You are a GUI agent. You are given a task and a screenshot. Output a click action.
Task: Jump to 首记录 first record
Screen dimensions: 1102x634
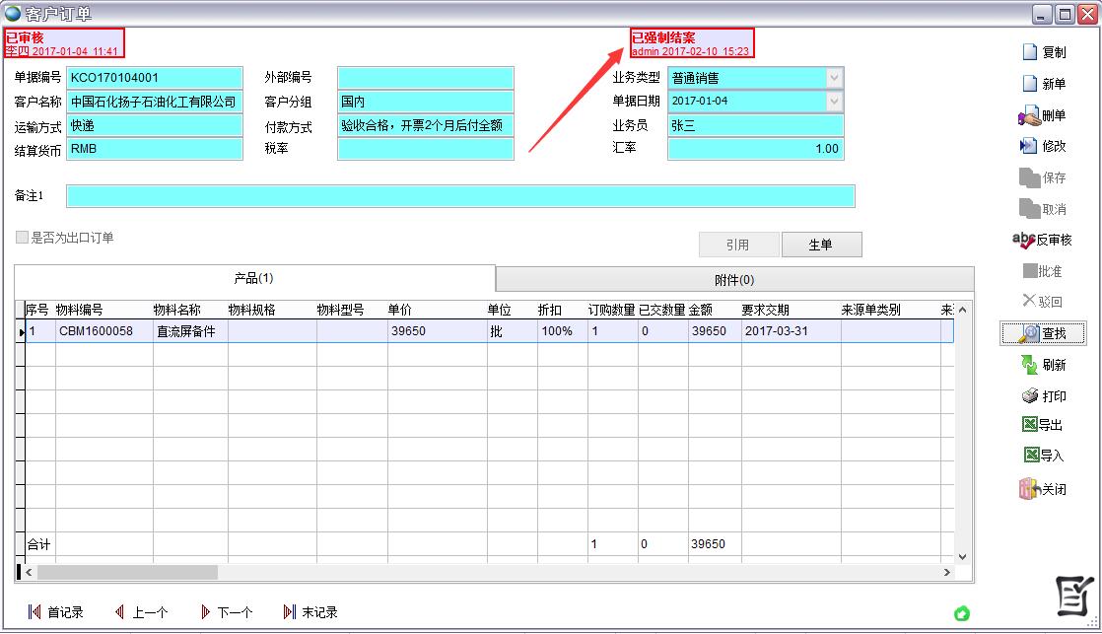[x=55, y=612]
